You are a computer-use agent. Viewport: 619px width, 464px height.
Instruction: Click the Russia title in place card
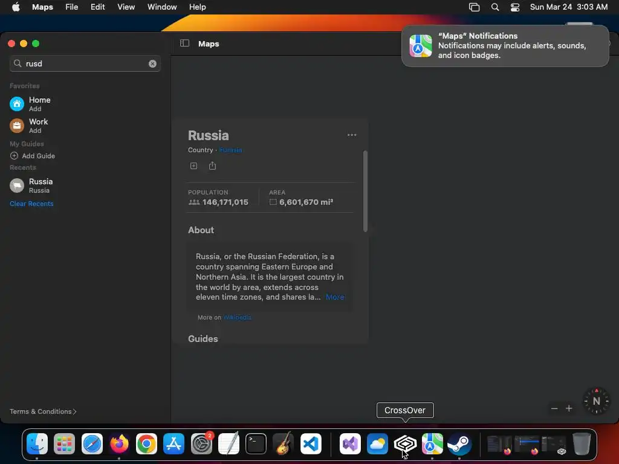209,135
